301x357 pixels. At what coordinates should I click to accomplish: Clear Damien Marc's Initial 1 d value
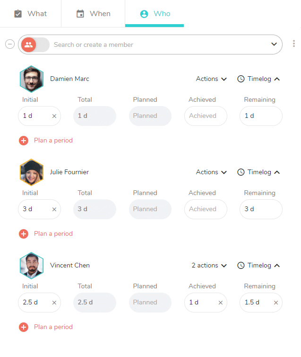coord(54,116)
